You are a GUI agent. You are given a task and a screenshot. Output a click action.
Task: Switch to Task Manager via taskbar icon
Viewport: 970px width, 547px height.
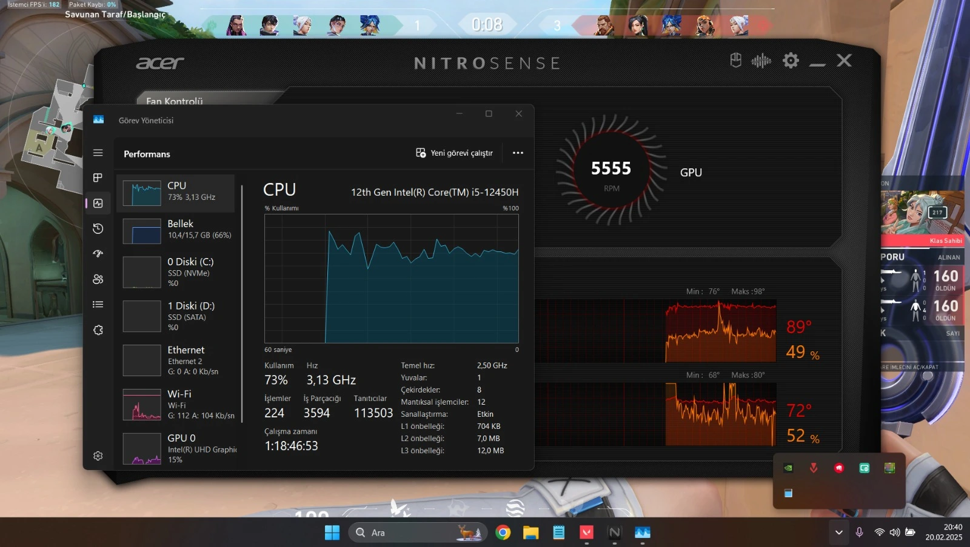point(642,532)
